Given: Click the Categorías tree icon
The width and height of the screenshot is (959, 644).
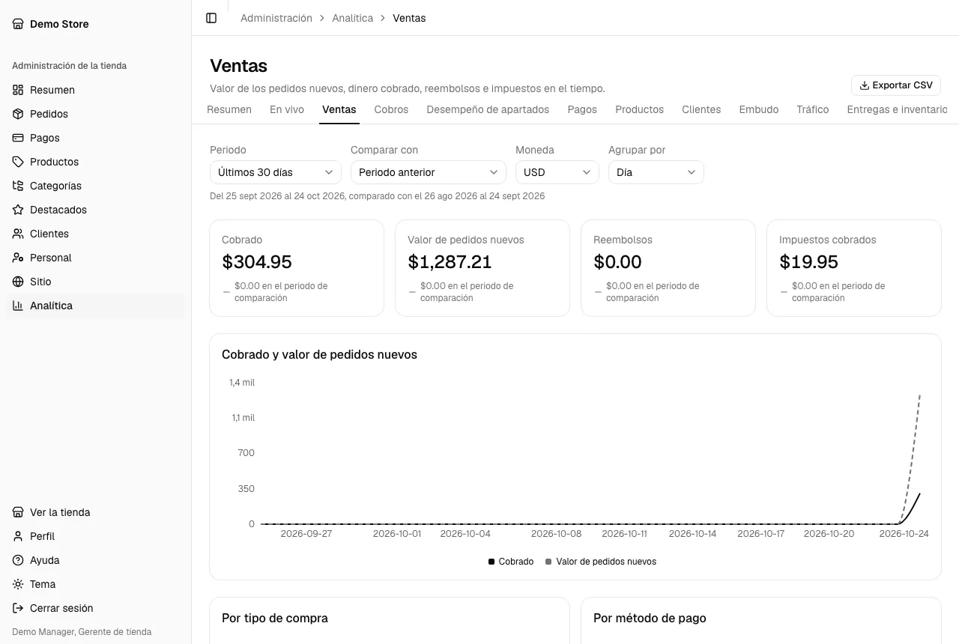Looking at the screenshot, I should tap(18, 186).
